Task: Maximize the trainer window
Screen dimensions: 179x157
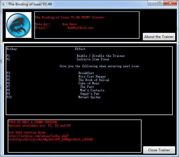Action: [160, 3]
